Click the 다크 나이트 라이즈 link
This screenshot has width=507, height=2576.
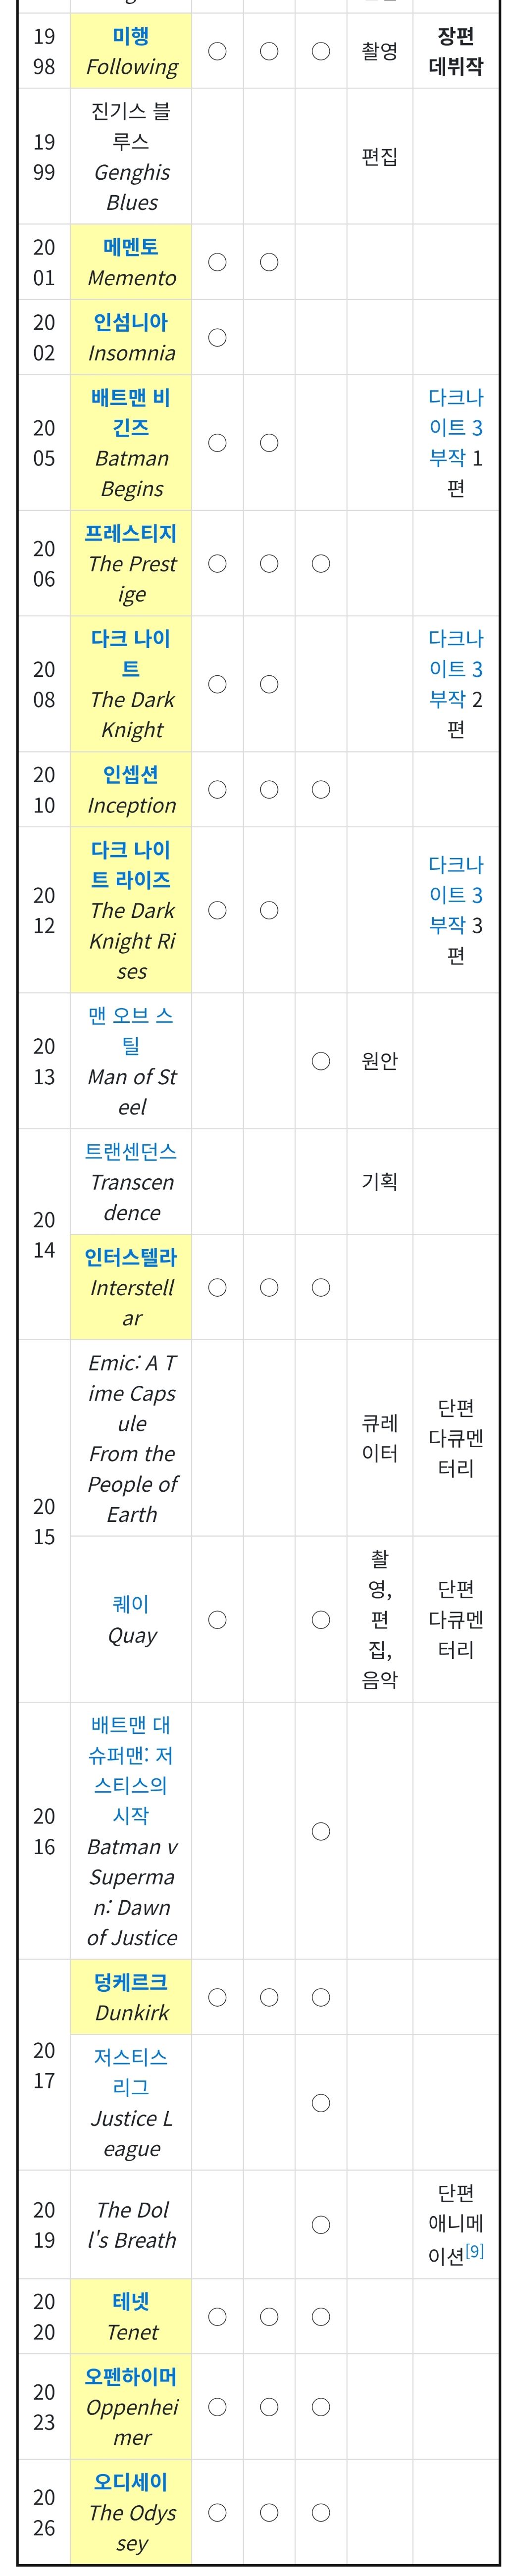(x=131, y=864)
